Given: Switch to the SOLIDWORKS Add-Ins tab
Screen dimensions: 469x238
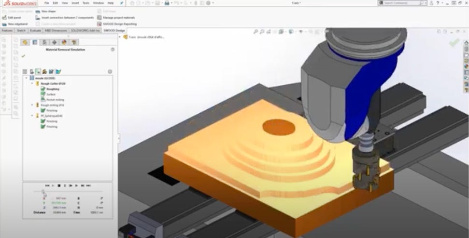Looking at the screenshot, I should (85, 30).
